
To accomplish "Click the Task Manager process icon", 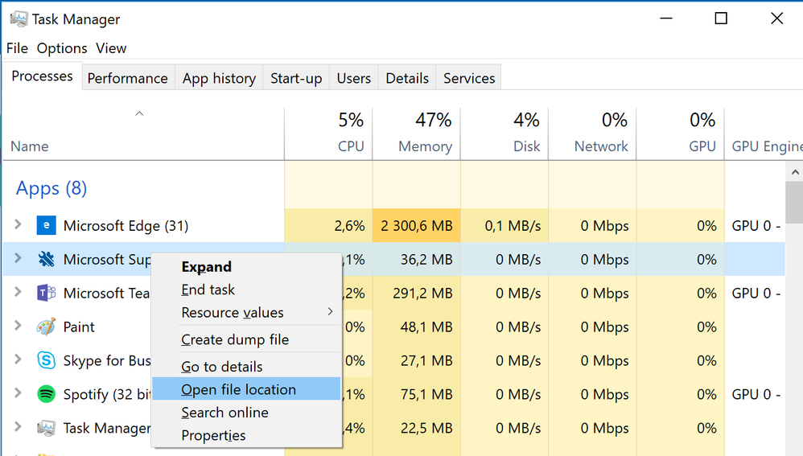I will coord(46,428).
